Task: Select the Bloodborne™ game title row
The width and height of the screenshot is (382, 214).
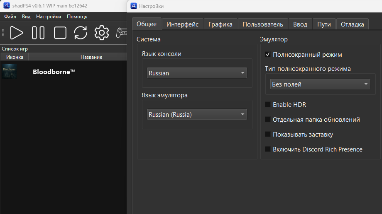Action: [x=54, y=72]
